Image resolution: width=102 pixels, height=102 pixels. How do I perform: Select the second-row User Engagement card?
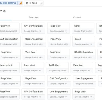point(34,41)
